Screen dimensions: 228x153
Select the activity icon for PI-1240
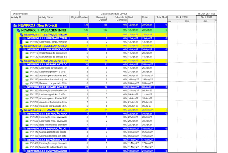pyautogui.click(x=27, y=80)
